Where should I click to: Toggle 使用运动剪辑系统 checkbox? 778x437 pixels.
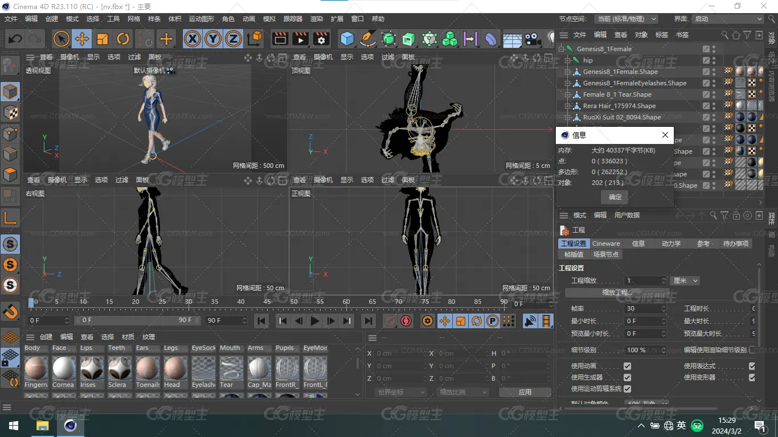627,389
